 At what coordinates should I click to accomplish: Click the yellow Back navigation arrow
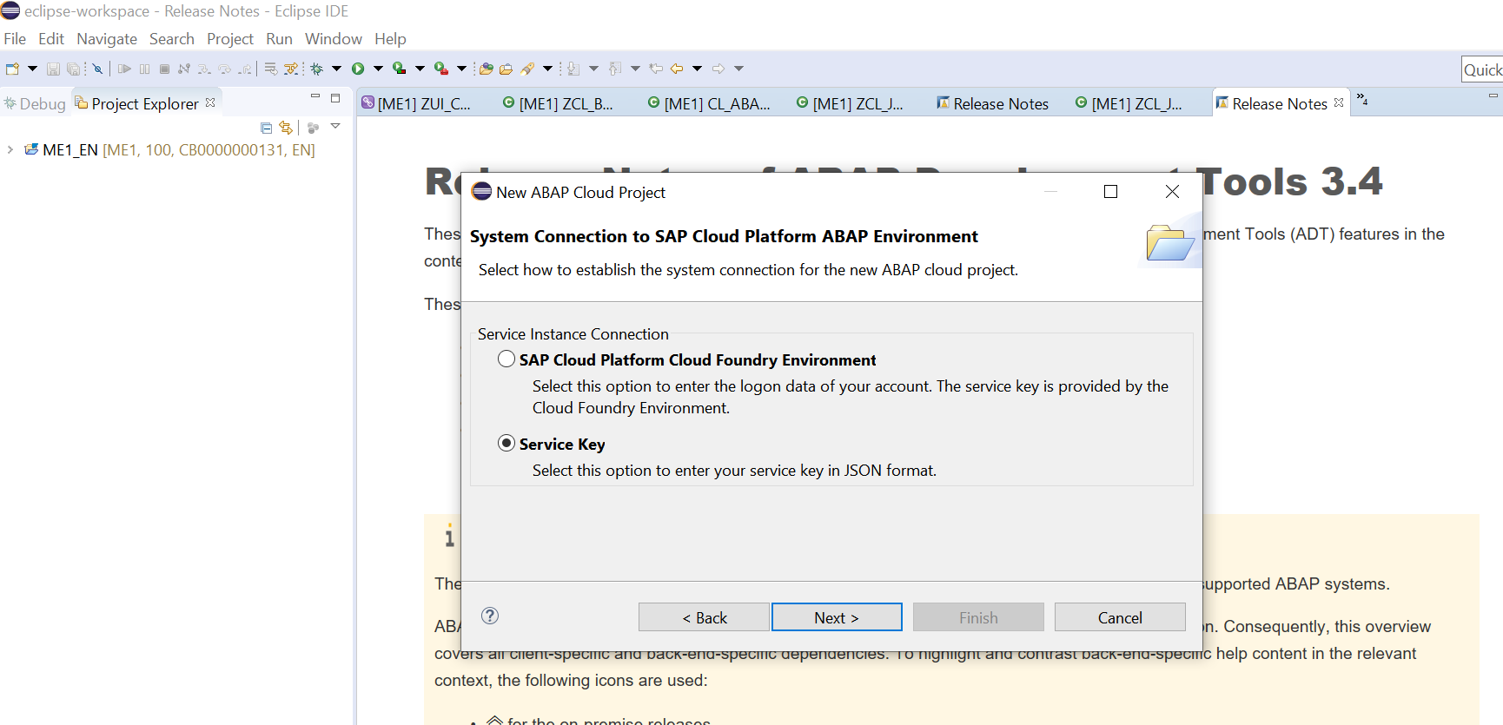pyautogui.click(x=677, y=69)
